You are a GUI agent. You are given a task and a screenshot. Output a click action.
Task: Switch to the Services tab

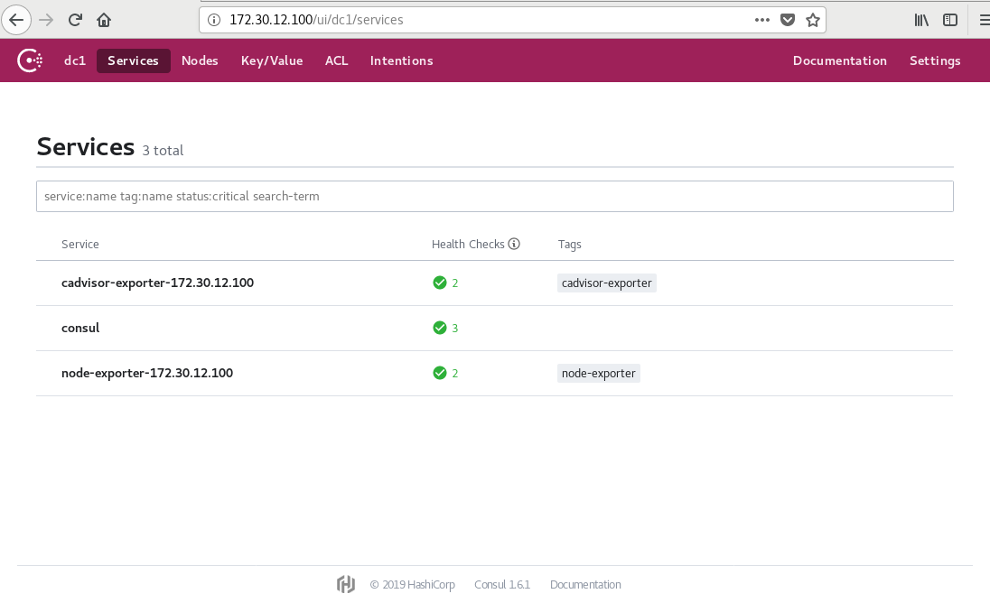pyautogui.click(x=133, y=60)
